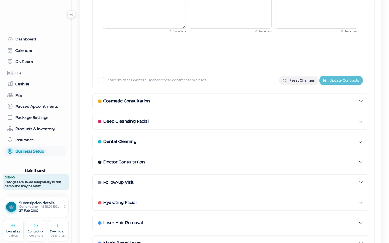Viewport: 389px width, 243px height.
Task: Click into the middle contract text area
Action: tap(230, 14)
